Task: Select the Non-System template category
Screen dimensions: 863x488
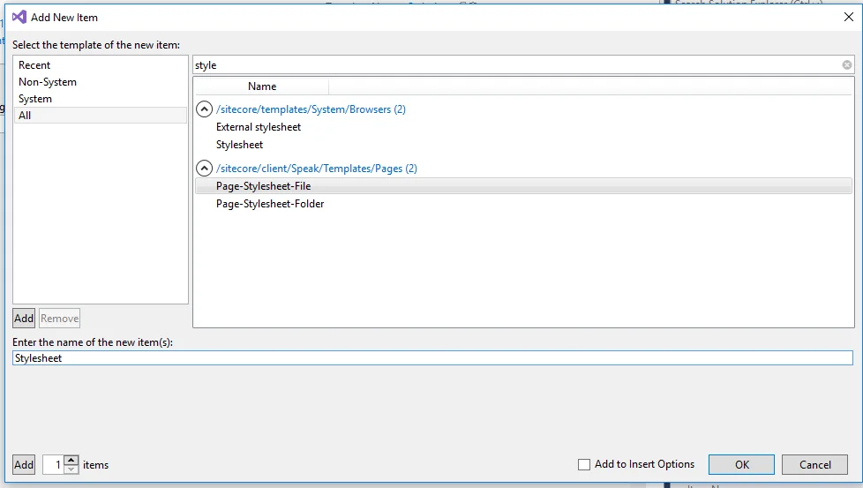Action: click(x=101, y=82)
